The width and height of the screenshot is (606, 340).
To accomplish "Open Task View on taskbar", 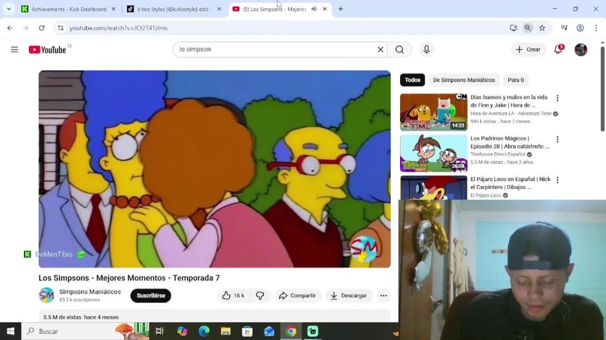I will pyautogui.click(x=160, y=331).
